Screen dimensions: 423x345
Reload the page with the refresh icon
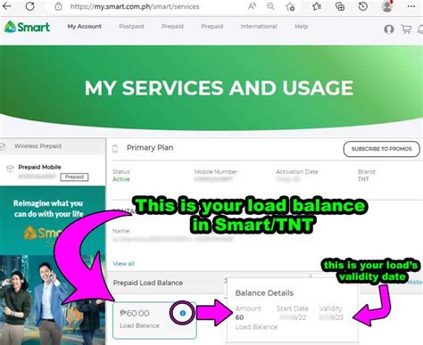[x=29, y=6]
